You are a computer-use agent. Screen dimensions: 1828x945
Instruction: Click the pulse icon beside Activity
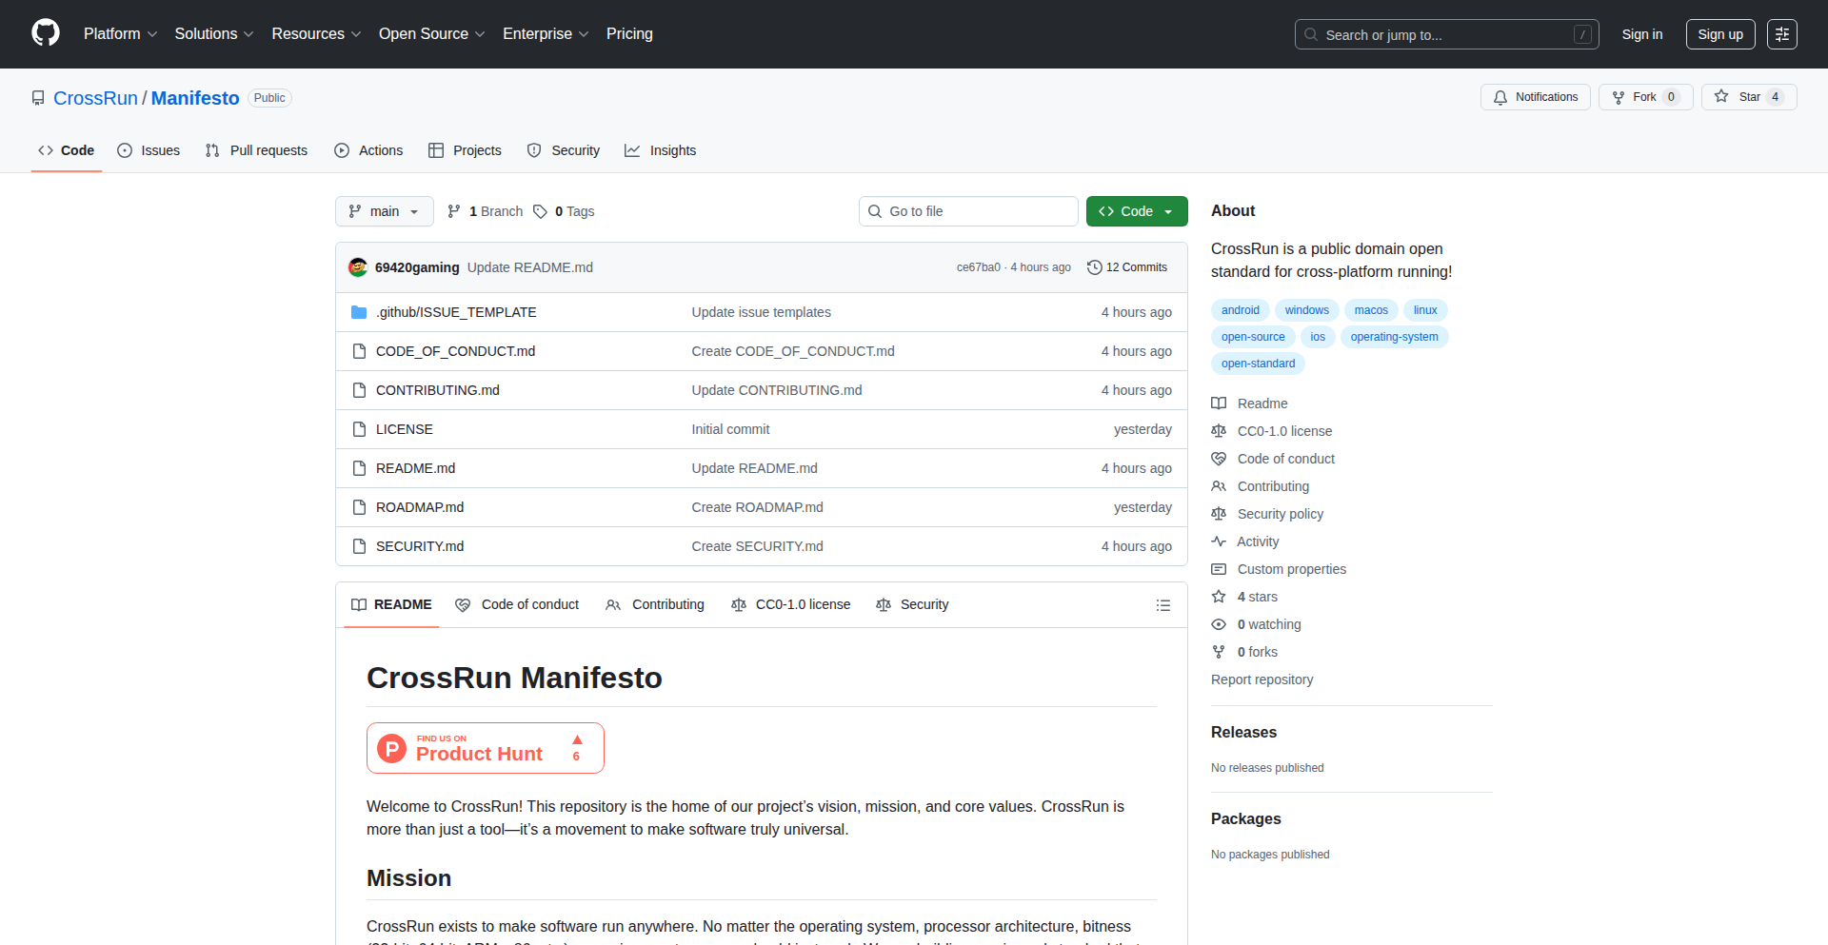(1219, 541)
